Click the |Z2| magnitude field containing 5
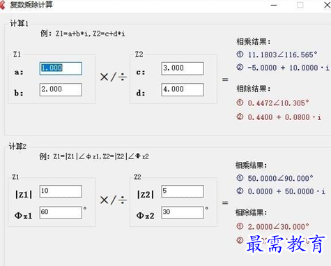331x266 pixels. click(183, 191)
